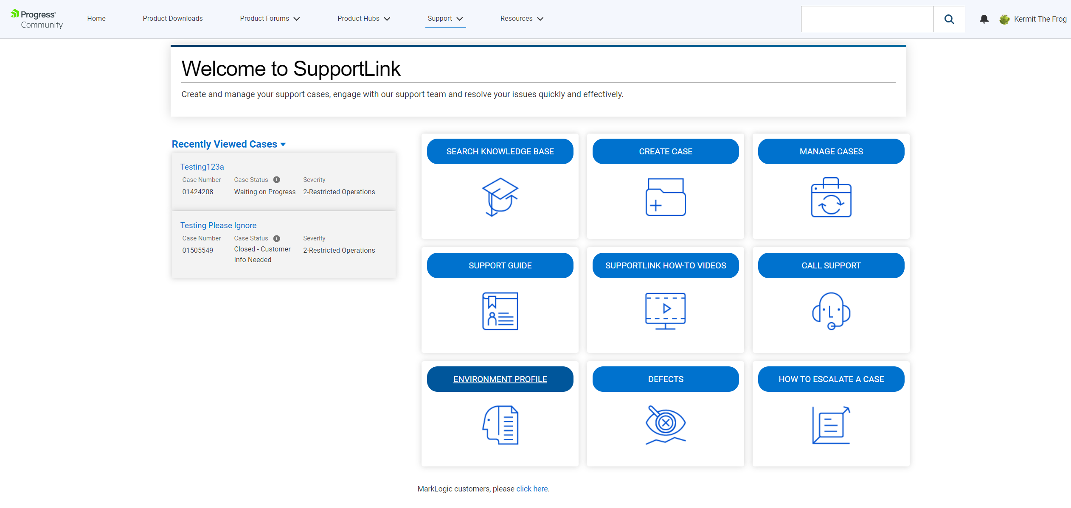Click the 'Waiting on Progress' status text
The height and width of the screenshot is (508, 1071).
pos(265,192)
